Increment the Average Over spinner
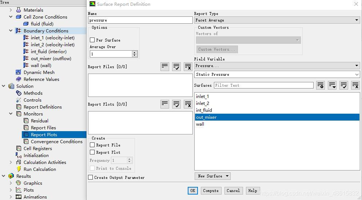 tap(135, 52)
